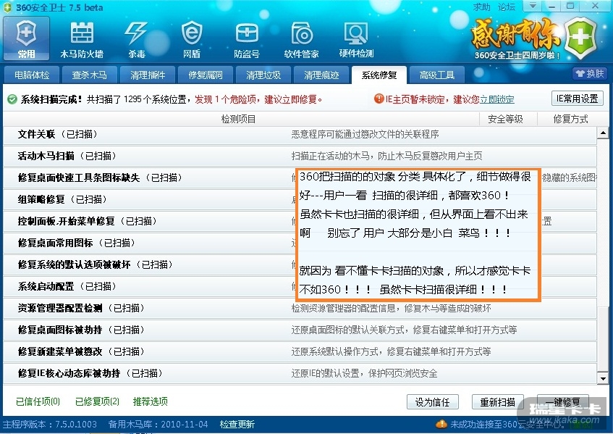
Task: Open 论坛 forum link in title bar
Action: (x=507, y=7)
